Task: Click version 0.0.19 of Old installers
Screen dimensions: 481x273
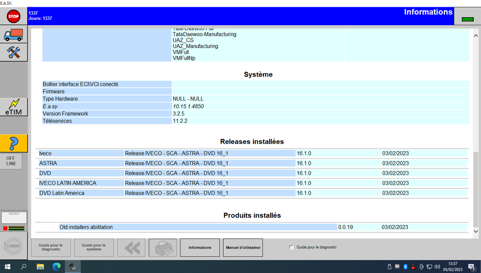Action: coord(345,227)
